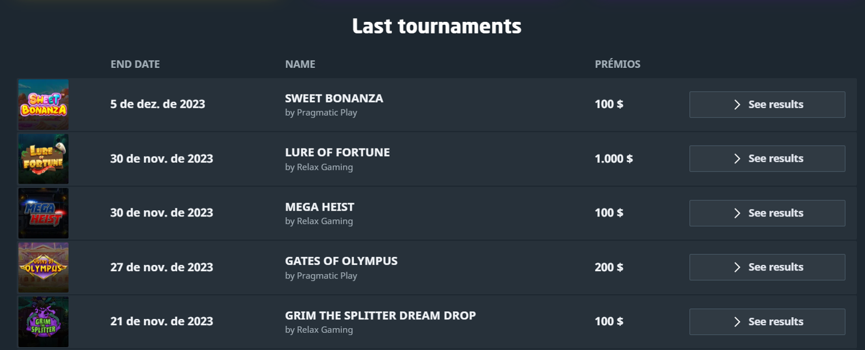Click the END DATE column header
This screenshot has height=350, width=865.
(x=135, y=64)
